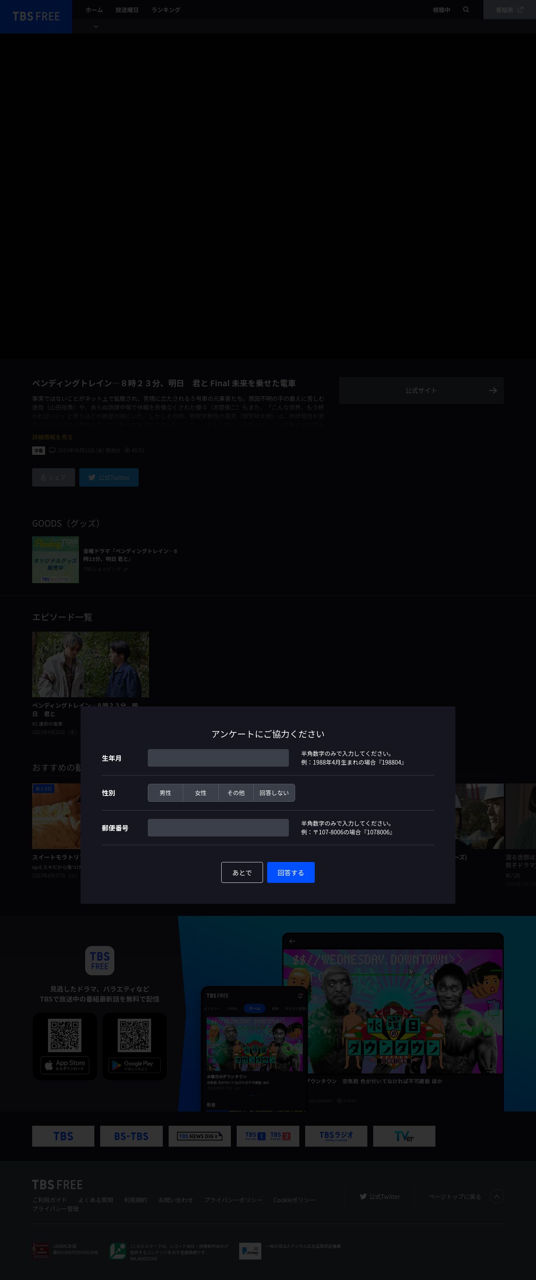Click the footer TBS FREE logo
The image size is (536, 1280).
click(x=57, y=1185)
